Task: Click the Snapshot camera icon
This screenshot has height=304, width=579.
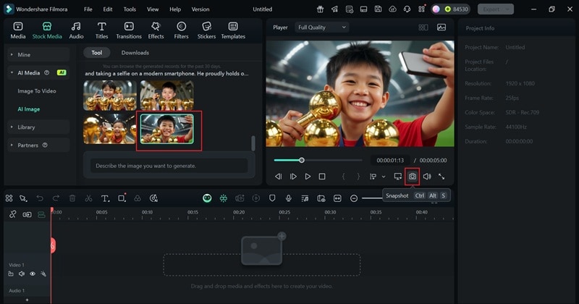Action: [x=412, y=177]
